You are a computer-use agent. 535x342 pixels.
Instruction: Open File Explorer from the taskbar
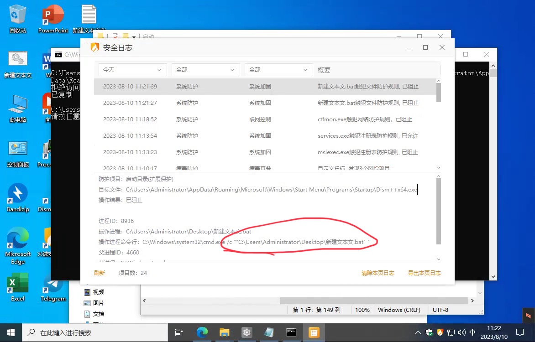(x=224, y=332)
